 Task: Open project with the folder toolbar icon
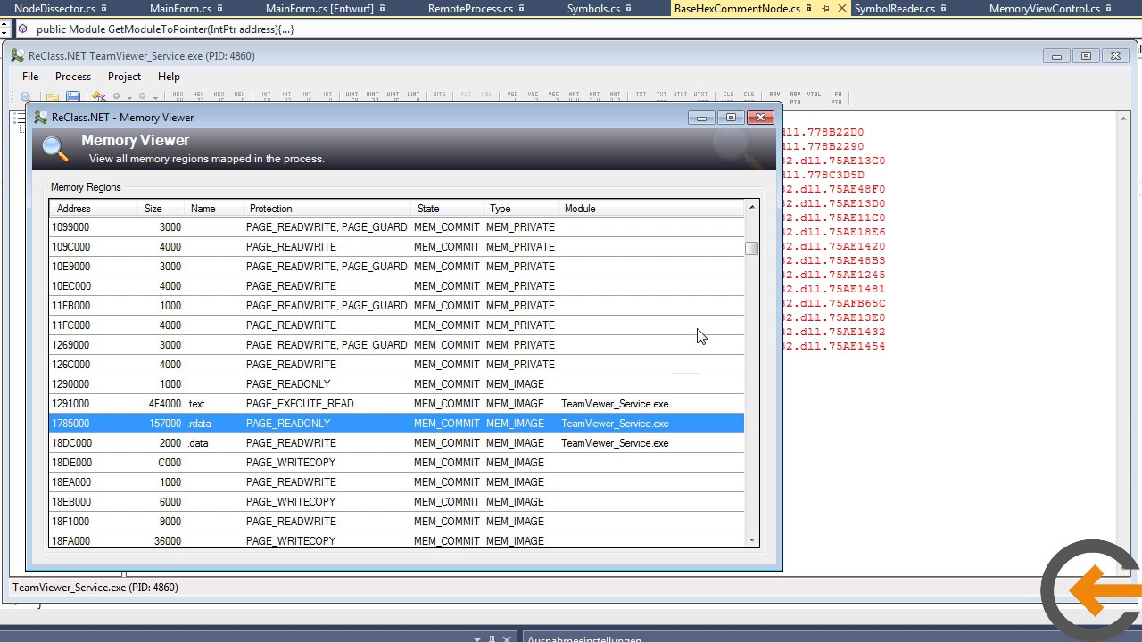coord(53,96)
